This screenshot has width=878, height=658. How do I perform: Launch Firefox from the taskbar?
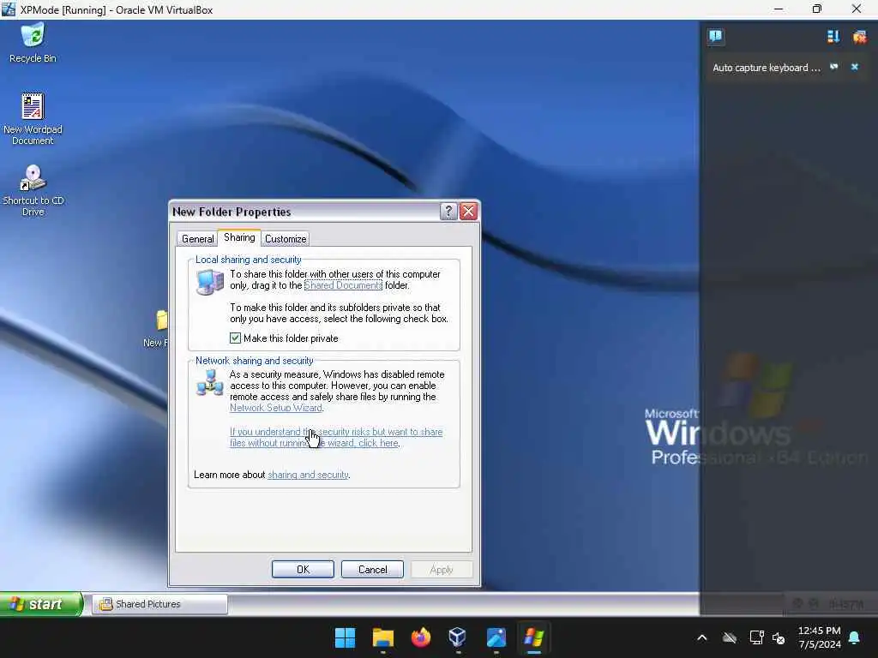[420, 637]
